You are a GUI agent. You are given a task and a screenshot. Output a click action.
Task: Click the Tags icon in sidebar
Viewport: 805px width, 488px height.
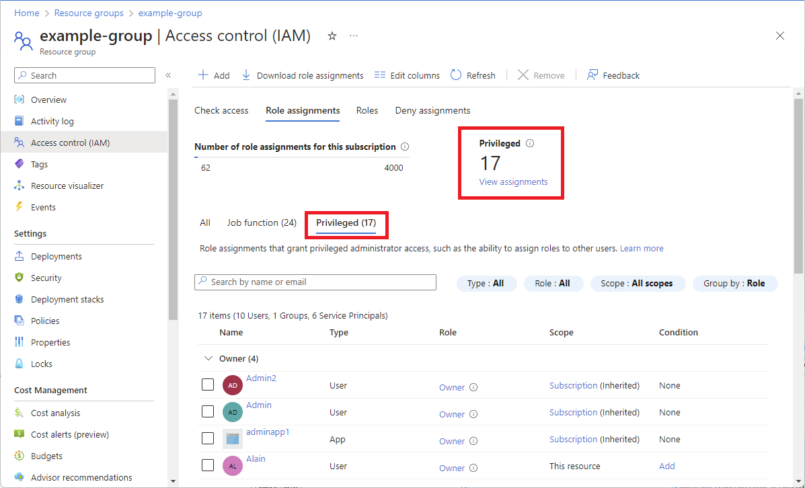[x=19, y=164]
